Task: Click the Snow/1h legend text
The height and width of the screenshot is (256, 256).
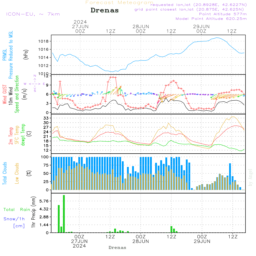Action: point(14,219)
